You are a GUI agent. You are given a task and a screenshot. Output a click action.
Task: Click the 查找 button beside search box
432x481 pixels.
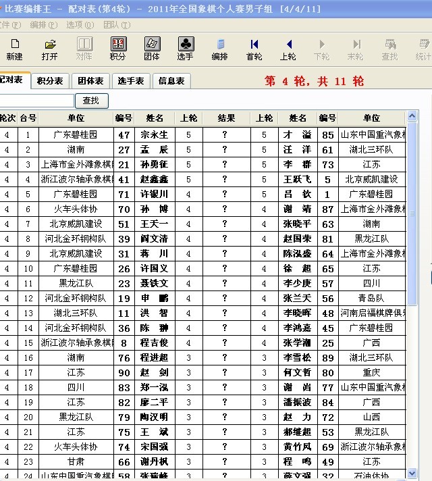(x=91, y=101)
